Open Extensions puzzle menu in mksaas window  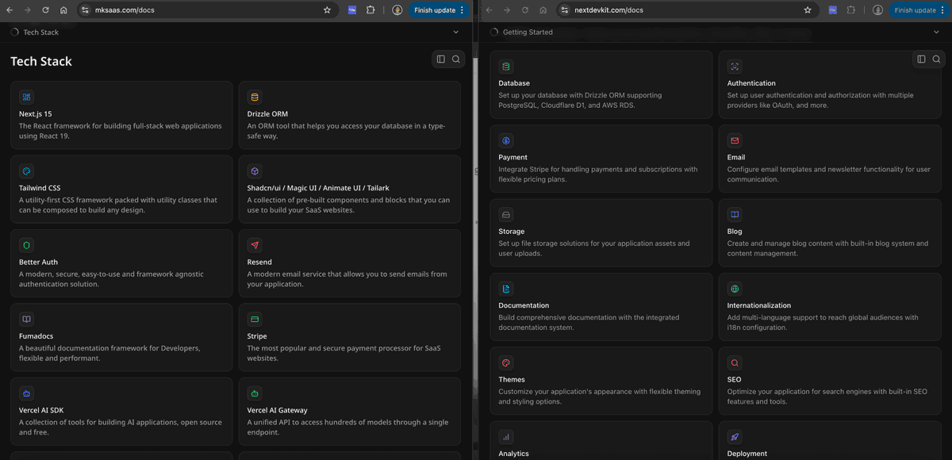(370, 10)
